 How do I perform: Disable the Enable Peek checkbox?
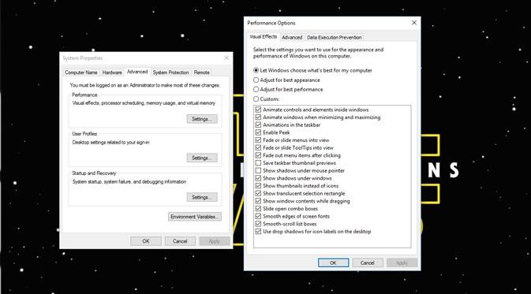258,132
